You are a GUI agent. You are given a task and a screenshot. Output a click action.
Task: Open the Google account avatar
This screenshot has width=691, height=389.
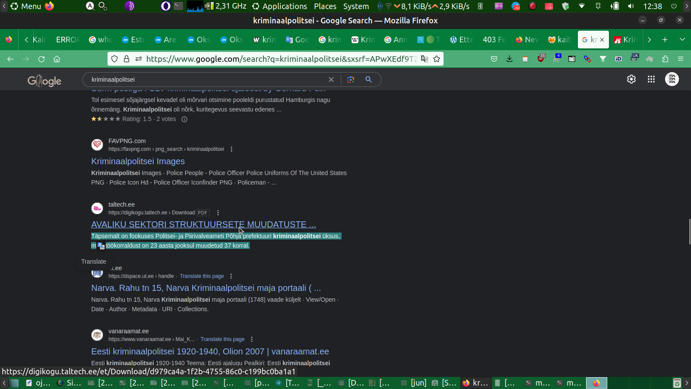coord(672,79)
